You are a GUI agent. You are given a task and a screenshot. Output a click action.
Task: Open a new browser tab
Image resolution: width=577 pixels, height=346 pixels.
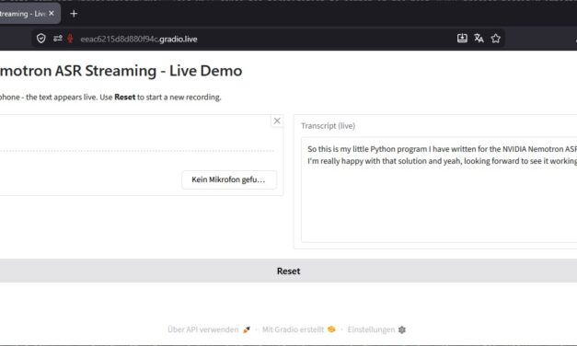tap(74, 14)
